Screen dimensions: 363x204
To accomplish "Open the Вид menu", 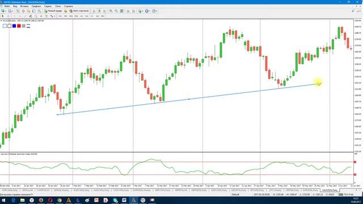I will coord(15,6).
